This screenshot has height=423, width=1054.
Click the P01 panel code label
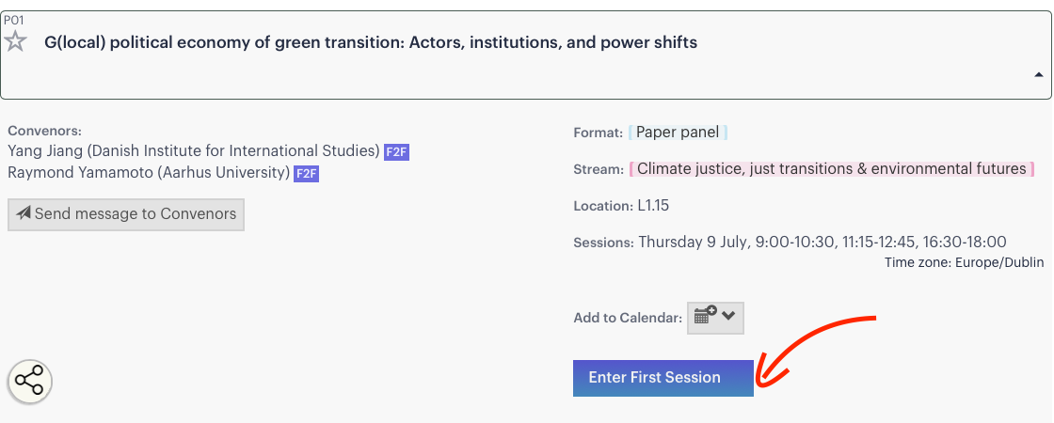(13, 20)
